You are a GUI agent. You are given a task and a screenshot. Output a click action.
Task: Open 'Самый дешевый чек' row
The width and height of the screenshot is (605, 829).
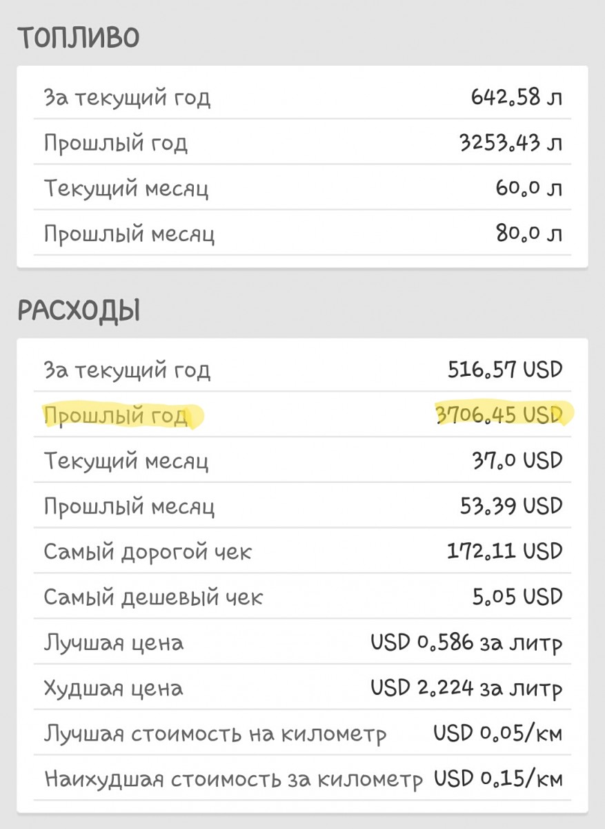coord(302,597)
